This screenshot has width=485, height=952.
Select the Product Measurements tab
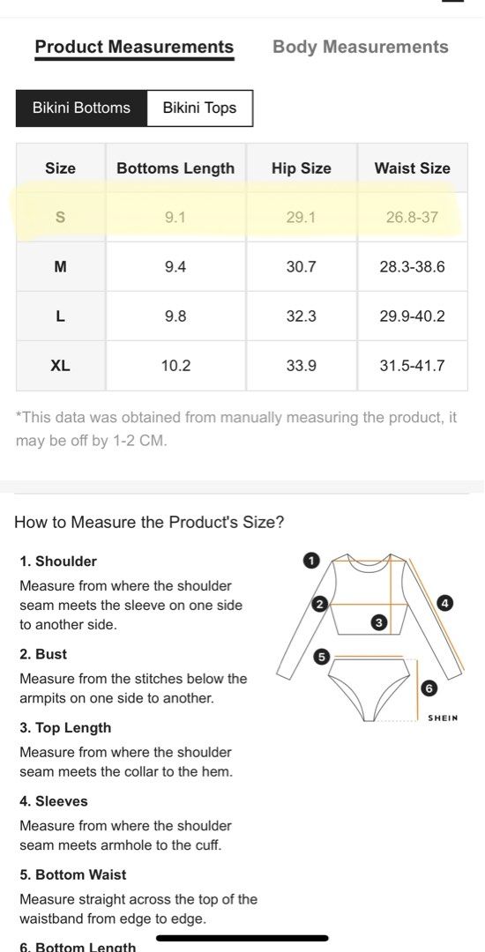134,47
